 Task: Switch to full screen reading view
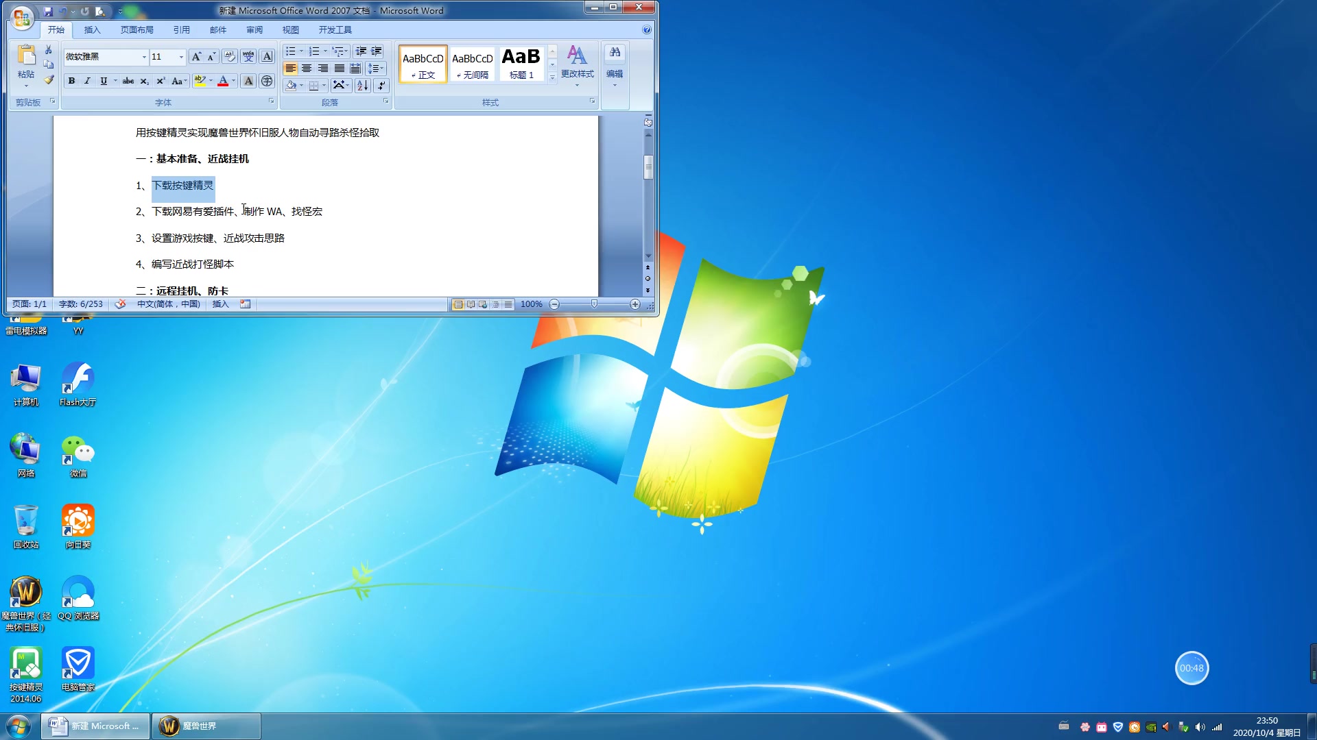[x=471, y=304]
